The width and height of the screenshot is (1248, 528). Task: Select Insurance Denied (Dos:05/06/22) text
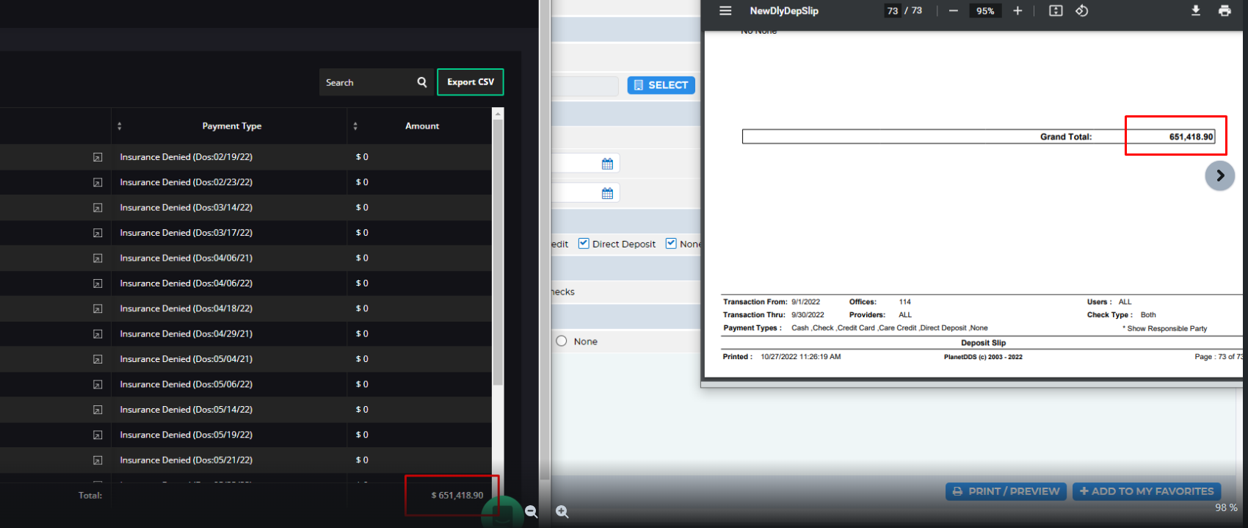click(x=186, y=385)
